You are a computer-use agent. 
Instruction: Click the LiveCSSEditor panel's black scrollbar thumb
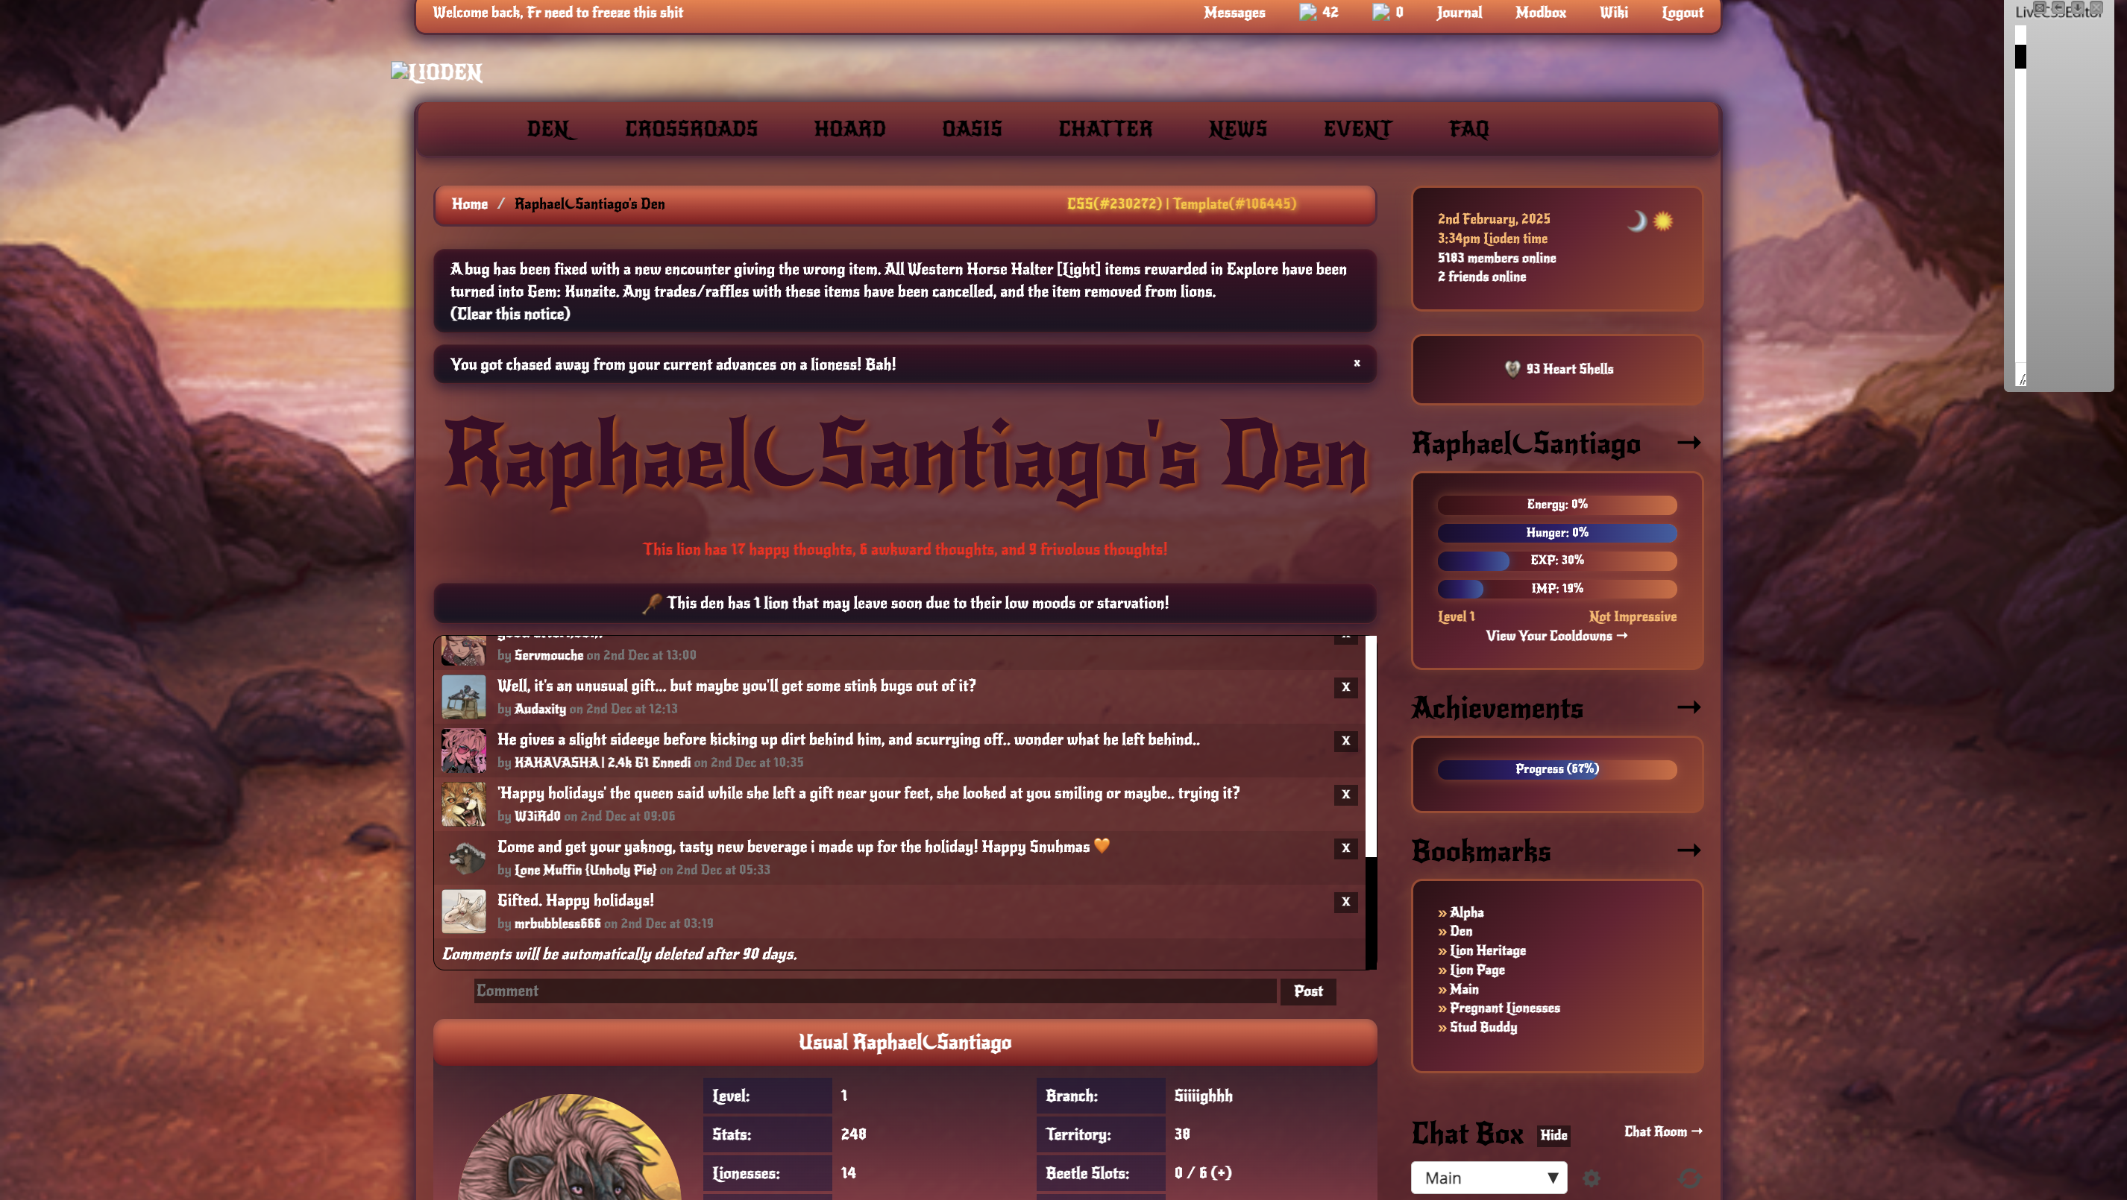click(x=2020, y=57)
